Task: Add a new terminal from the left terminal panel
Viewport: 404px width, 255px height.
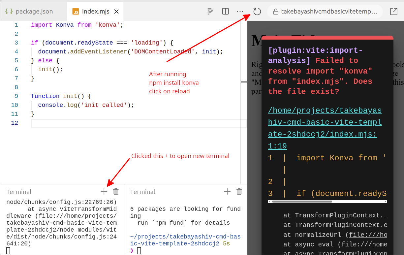Action: [104, 191]
